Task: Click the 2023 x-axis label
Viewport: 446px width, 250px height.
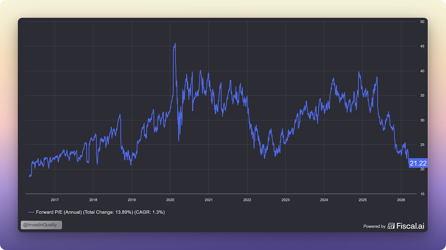Action: click(285, 200)
